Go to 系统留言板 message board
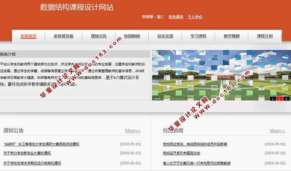Viewport: 291px width, 171px height. (63, 36)
